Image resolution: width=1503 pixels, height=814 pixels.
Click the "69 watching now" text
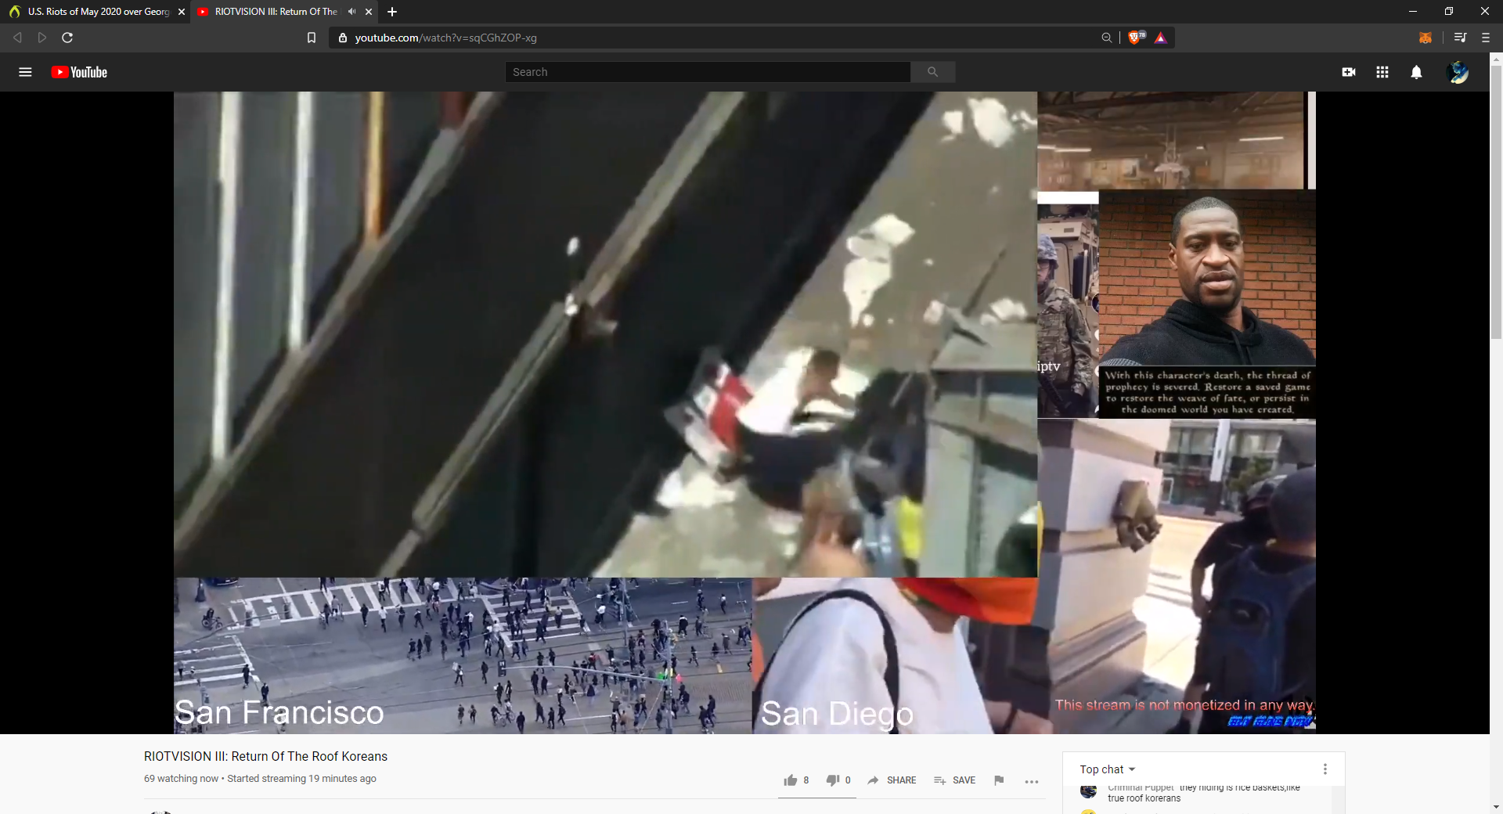181,779
